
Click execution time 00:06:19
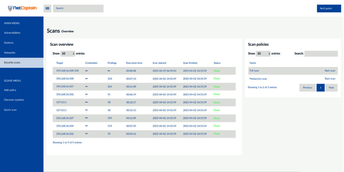[131, 94]
